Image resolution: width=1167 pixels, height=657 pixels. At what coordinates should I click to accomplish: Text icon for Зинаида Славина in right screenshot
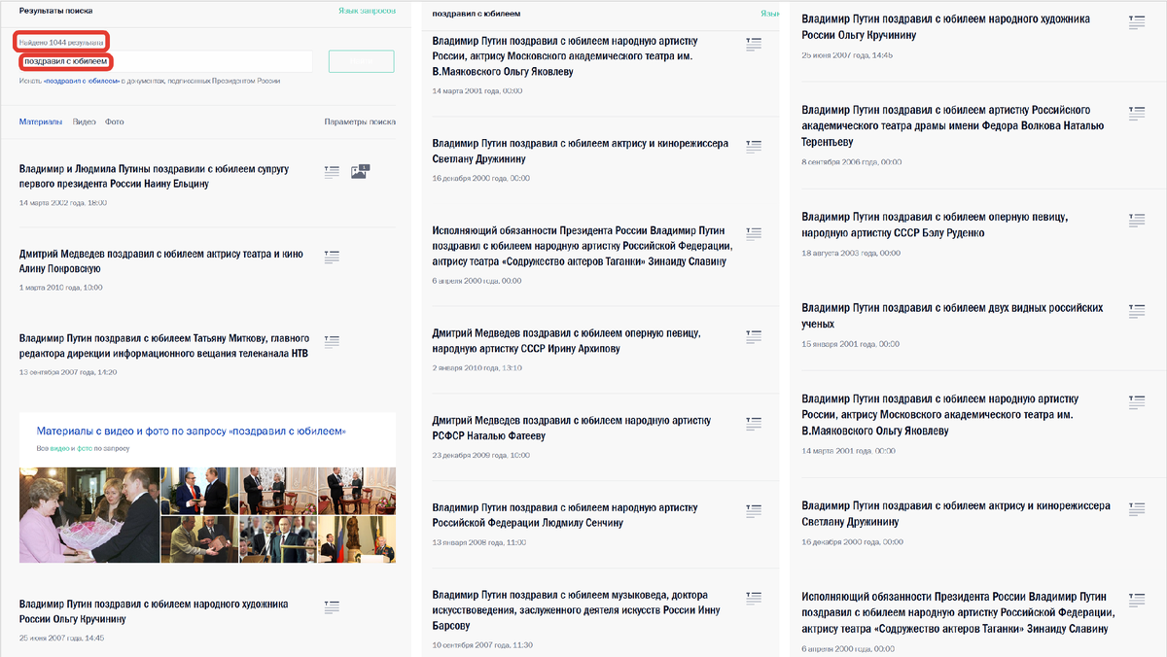(1137, 600)
